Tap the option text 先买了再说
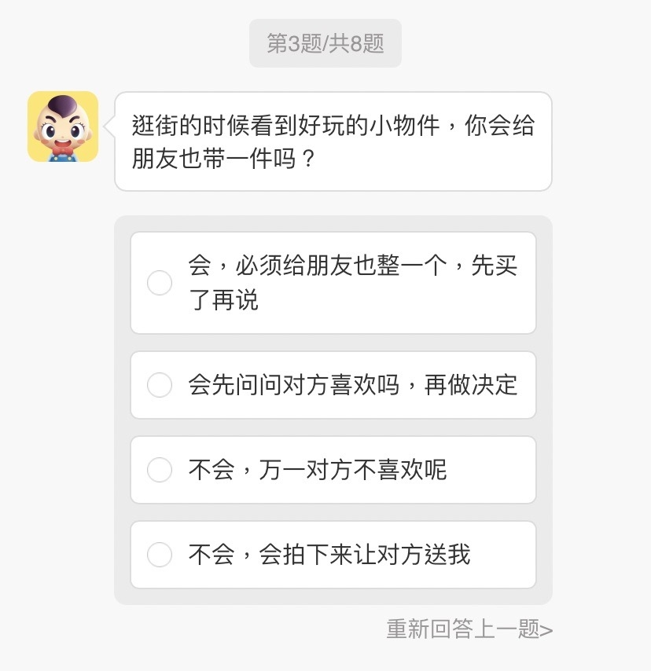This screenshot has height=671, width=651. click(224, 300)
